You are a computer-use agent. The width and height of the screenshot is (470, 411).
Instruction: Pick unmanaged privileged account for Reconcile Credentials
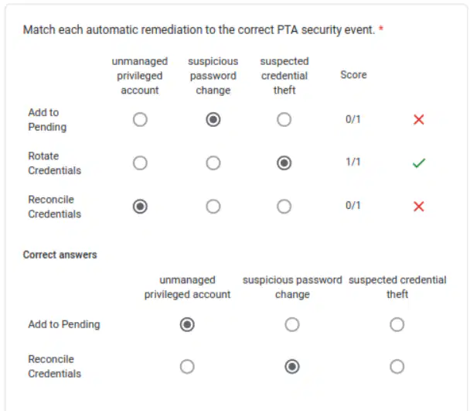[x=140, y=207]
